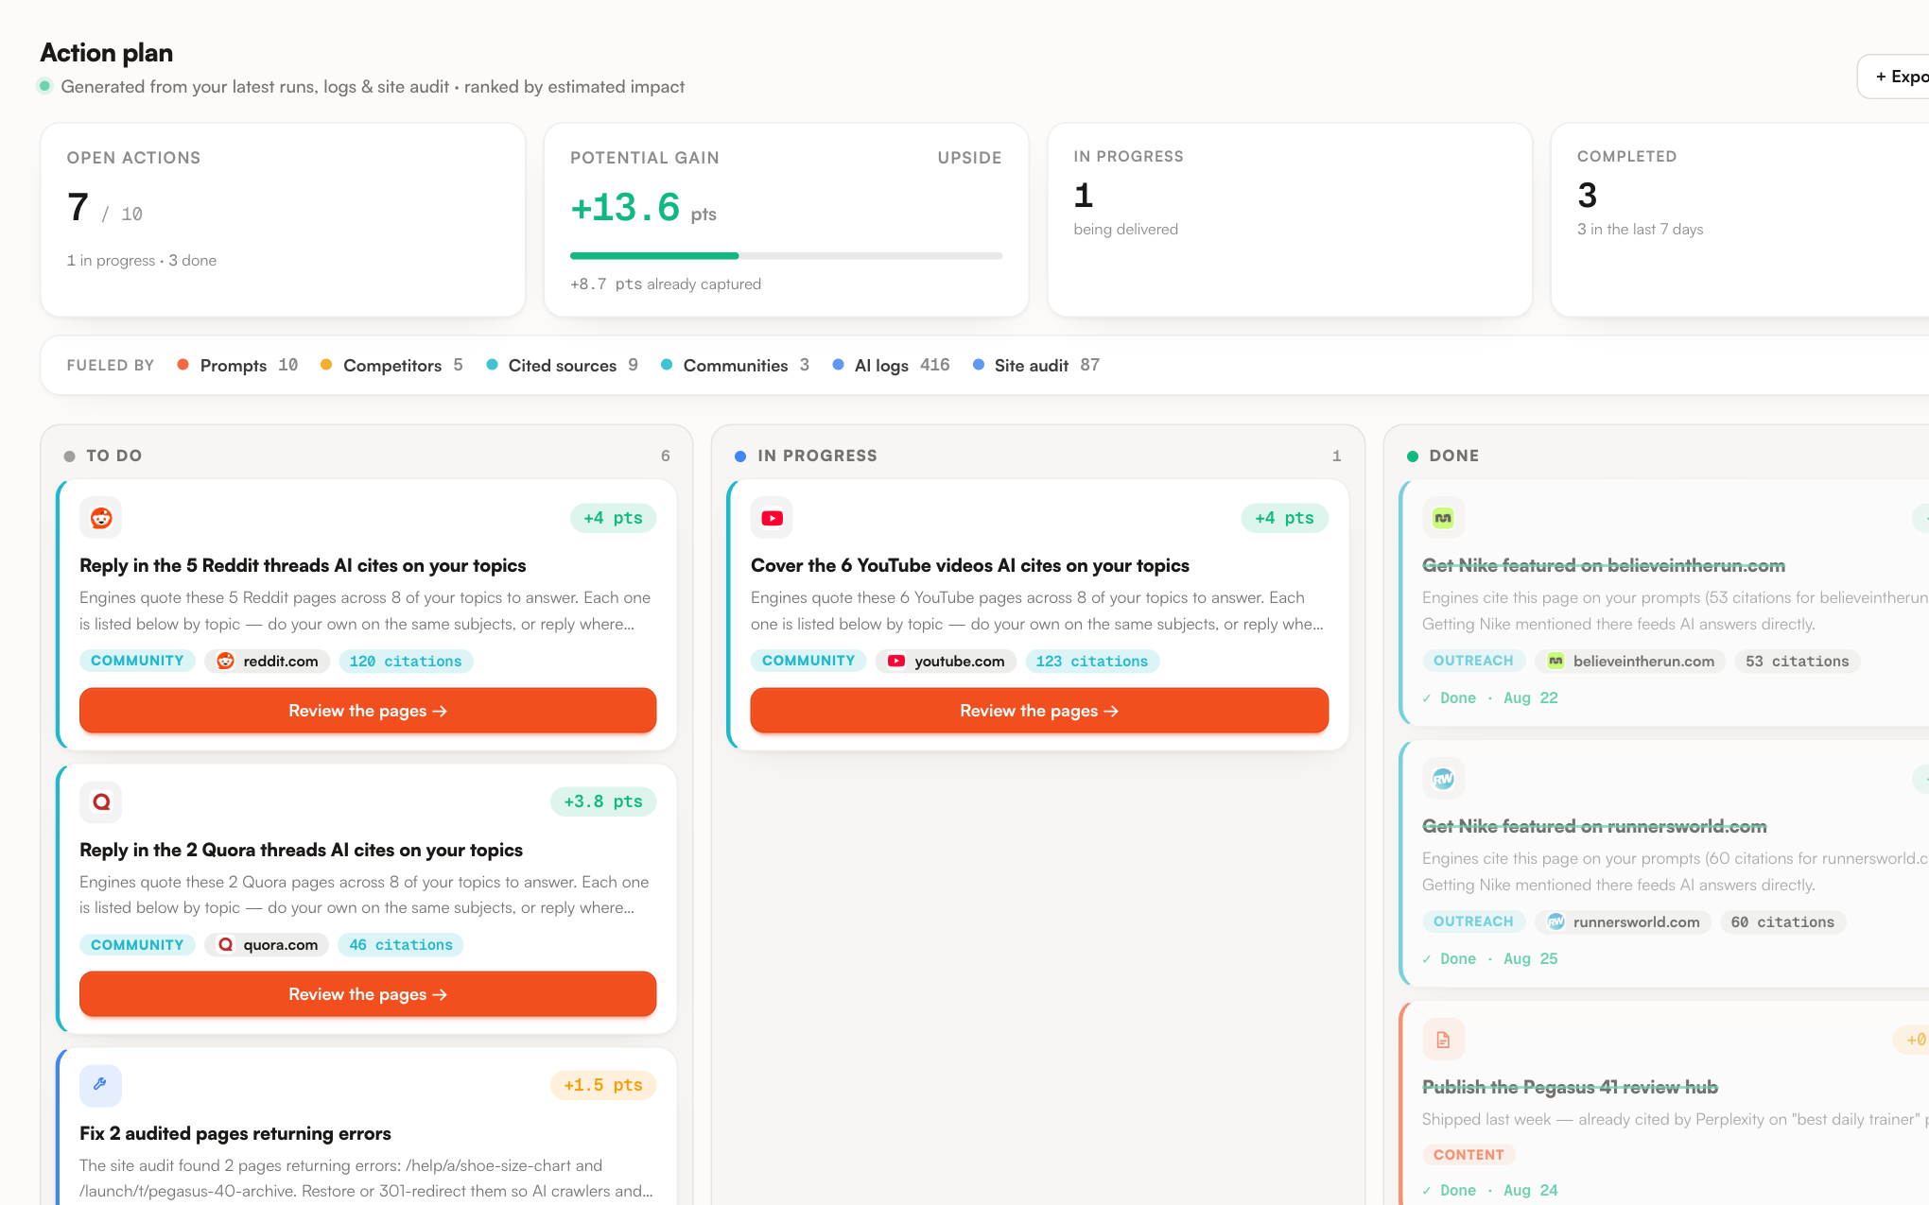Select the Competitors 5 source filter
Image resolution: width=1929 pixels, height=1205 pixels.
(x=391, y=365)
